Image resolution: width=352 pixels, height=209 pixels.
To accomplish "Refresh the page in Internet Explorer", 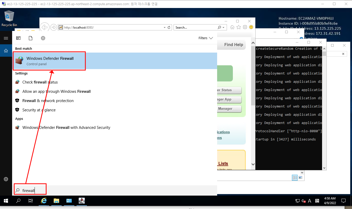I will [x=169, y=27].
